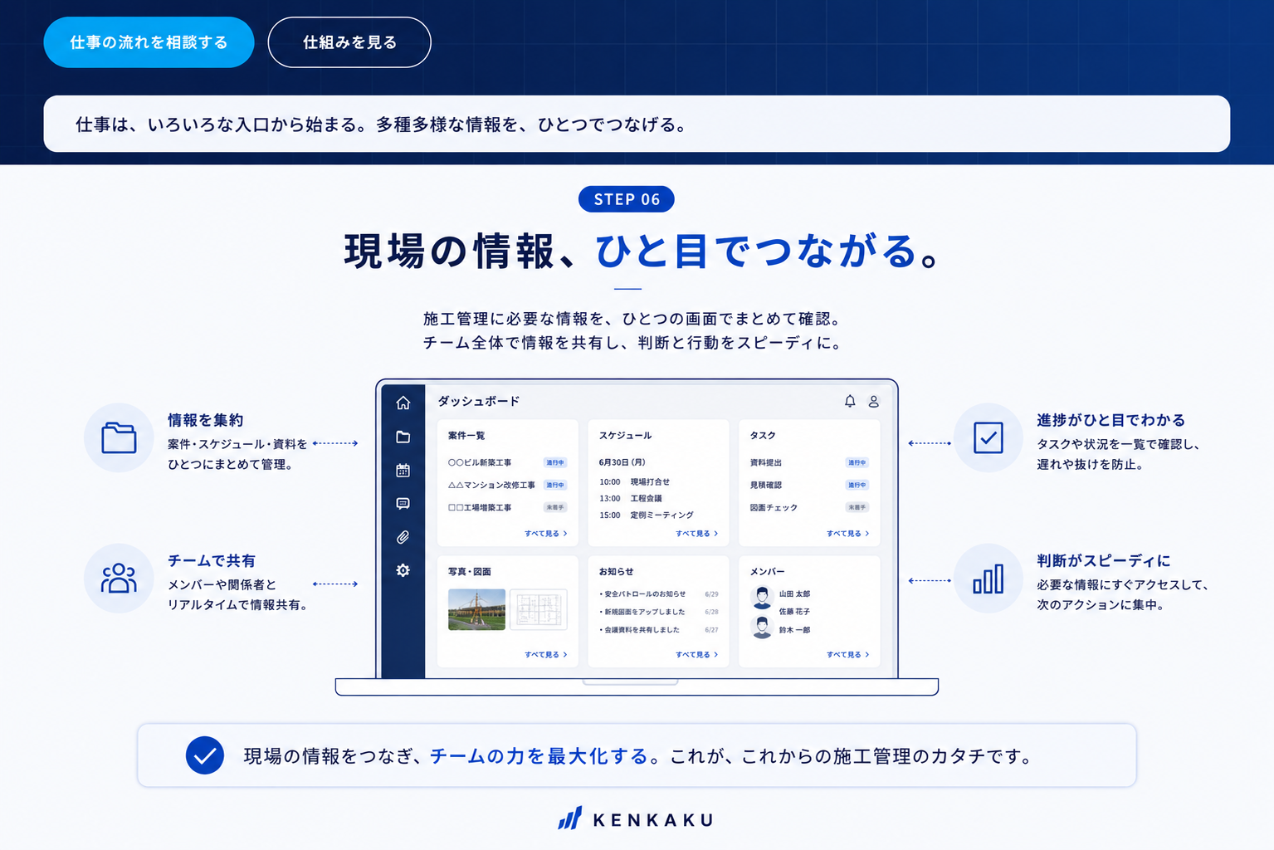This screenshot has height=850, width=1274.
Task: Click 進行中 badge for ○○ビル新築工事
Action: (x=555, y=462)
